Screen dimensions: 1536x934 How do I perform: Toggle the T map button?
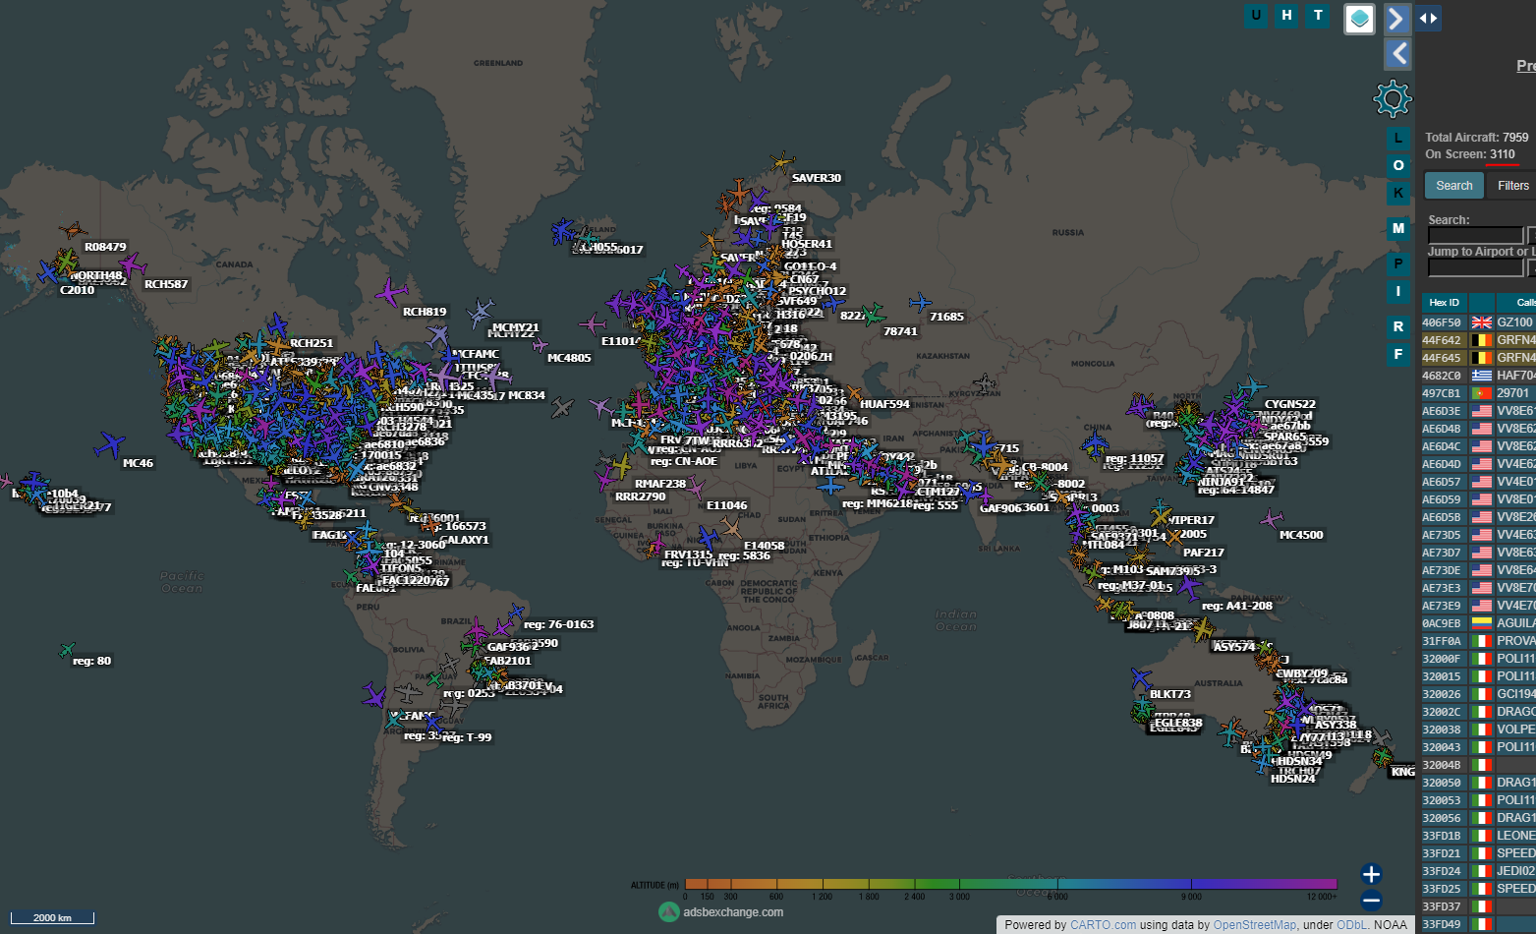[x=1318, y=16]
